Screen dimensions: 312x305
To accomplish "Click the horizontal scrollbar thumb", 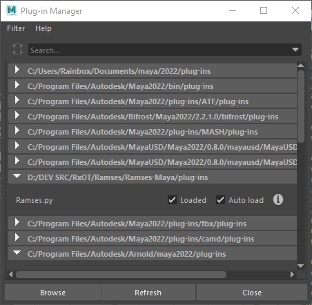I will (121, 275).
